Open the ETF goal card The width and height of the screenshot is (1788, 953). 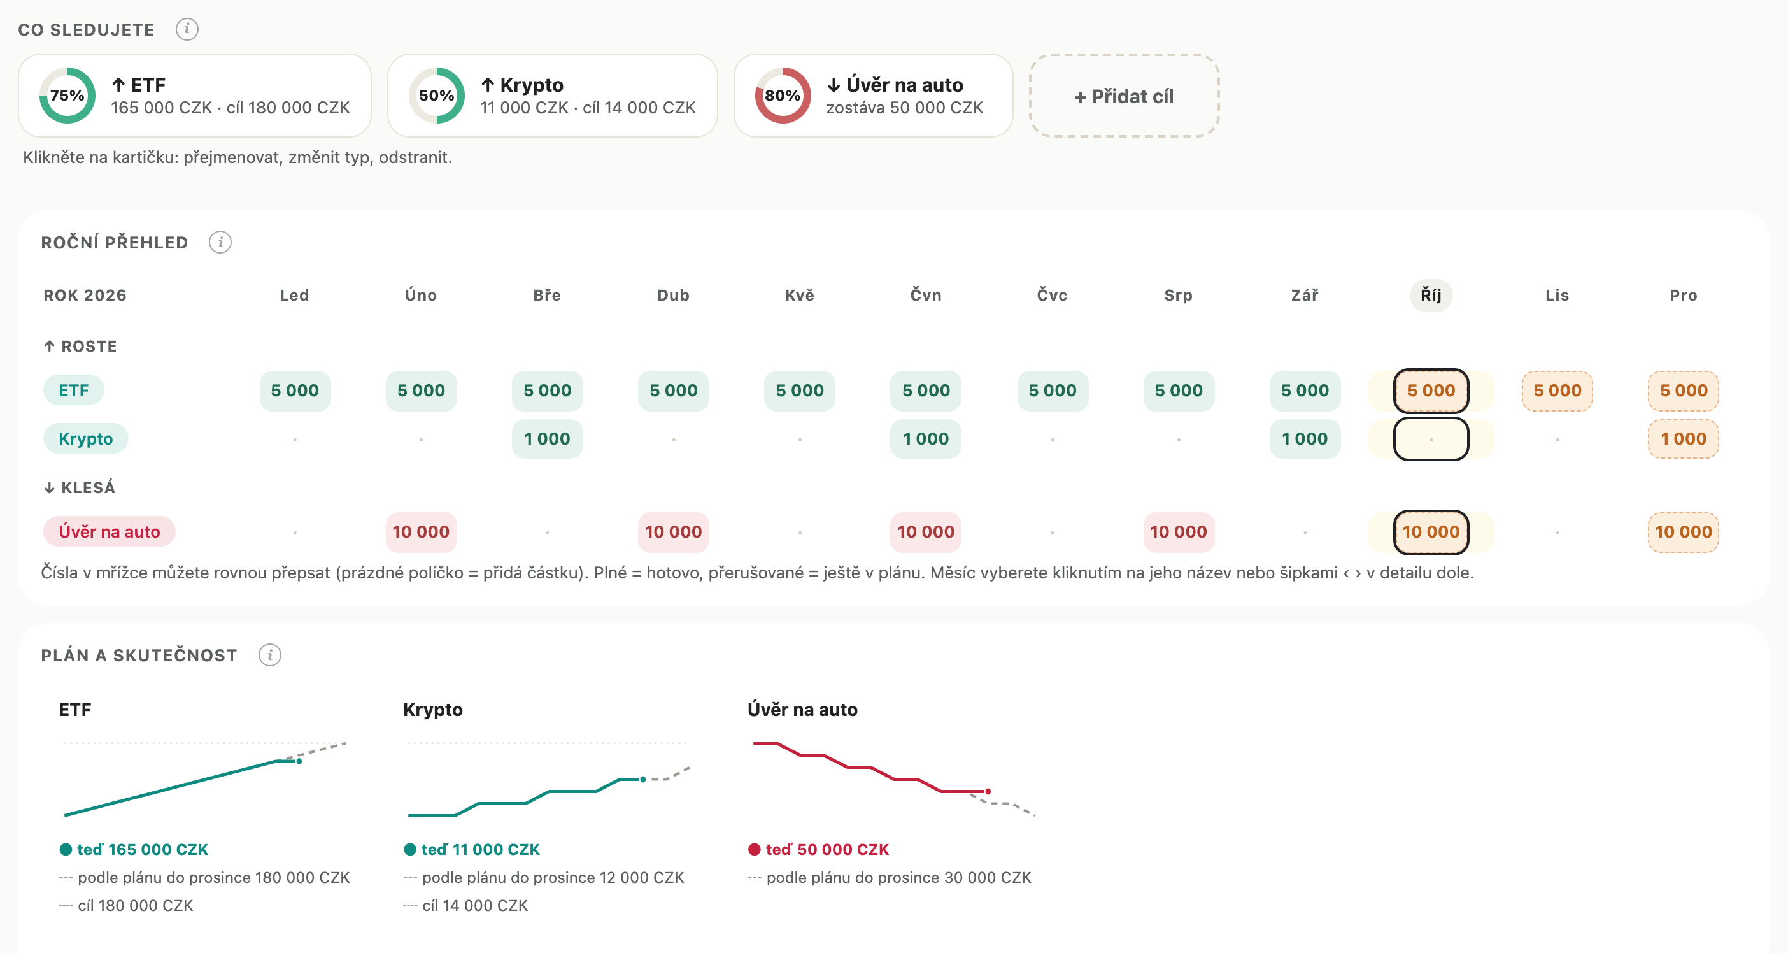coord(194,96)
